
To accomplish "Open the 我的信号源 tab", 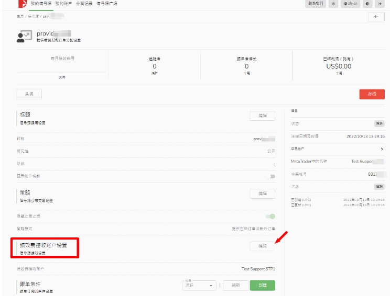I will pyautogui.click(x=41, y=4).
